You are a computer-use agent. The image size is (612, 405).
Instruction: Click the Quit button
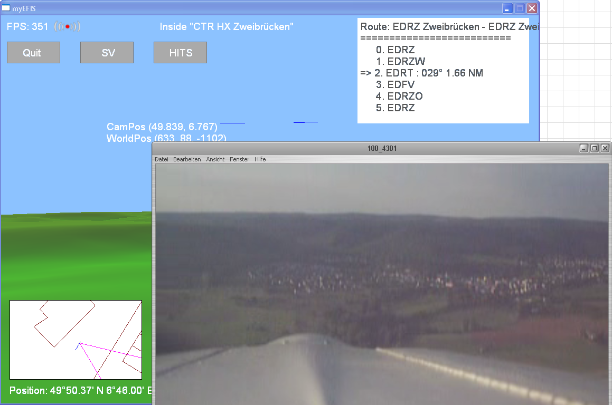[33, 53]
